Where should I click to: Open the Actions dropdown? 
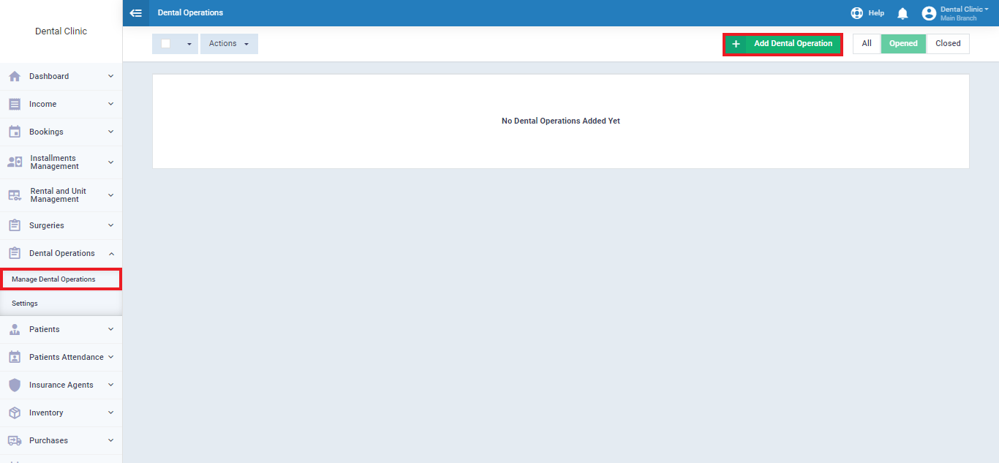pyautogui.click(x=229, y=44)
